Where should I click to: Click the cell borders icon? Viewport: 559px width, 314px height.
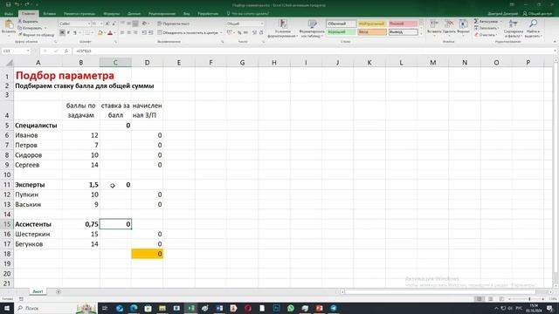[86, 33]
